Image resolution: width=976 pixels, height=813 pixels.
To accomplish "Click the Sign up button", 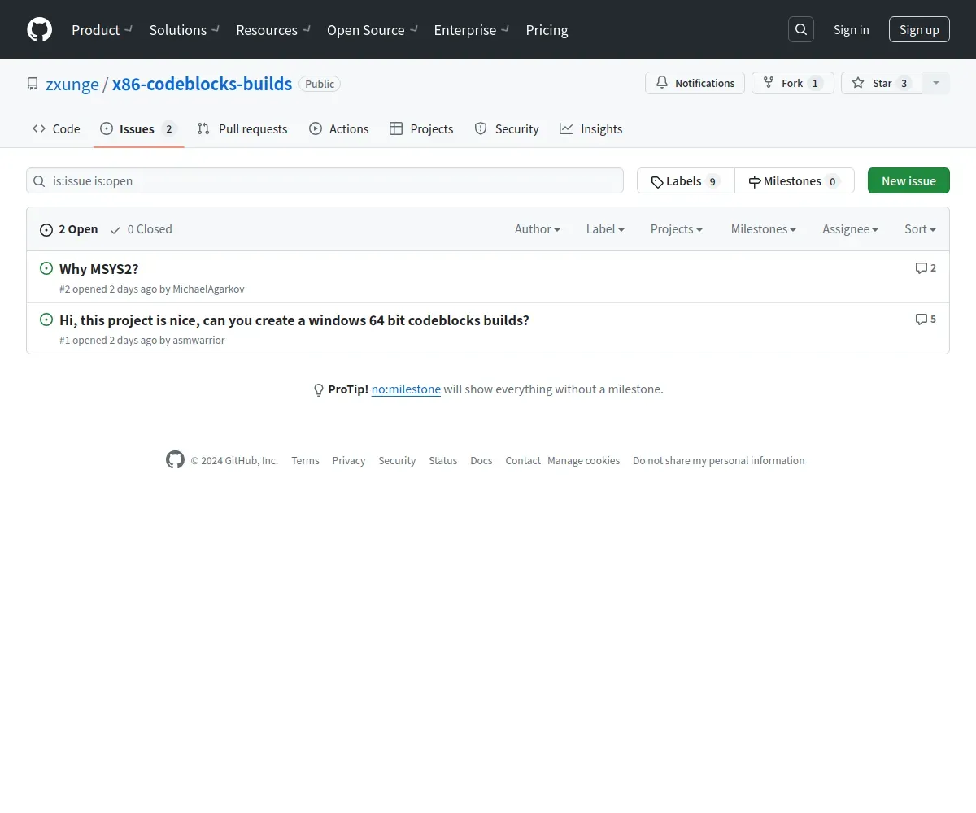I will [919, 29].
